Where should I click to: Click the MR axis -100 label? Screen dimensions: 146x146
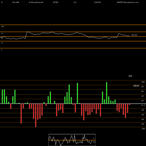(x=143, y=129)
